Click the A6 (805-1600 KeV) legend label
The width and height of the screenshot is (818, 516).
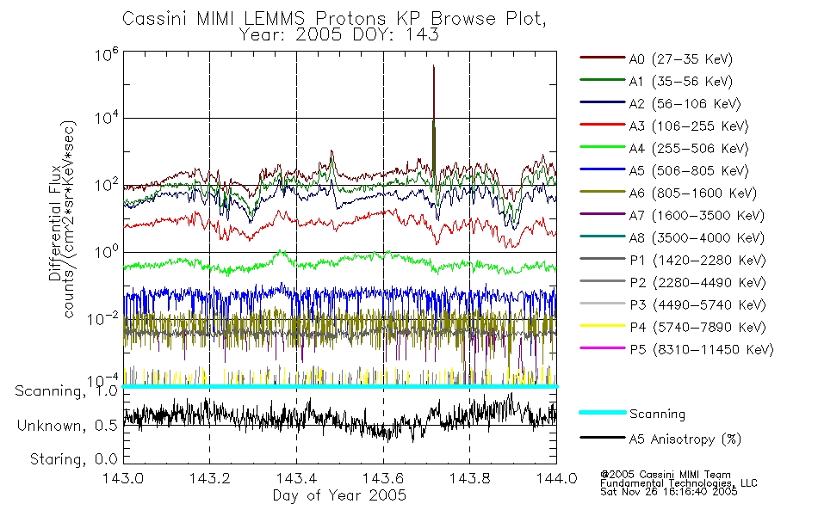pos(693,193)
